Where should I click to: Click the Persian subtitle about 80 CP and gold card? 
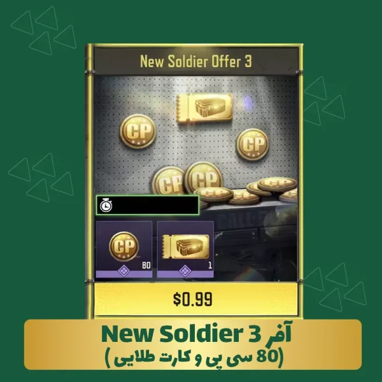(x=194, y=358)
